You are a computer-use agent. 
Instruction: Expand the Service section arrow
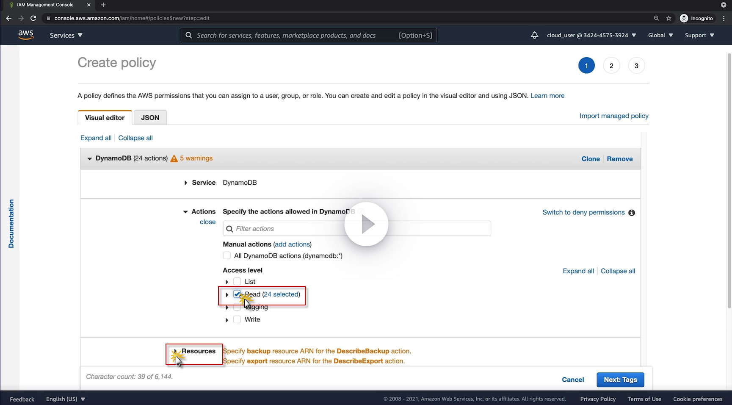(185, 183)
